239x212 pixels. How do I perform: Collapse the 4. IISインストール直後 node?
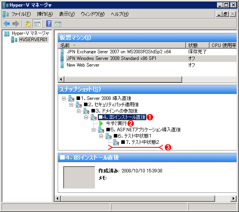pyautogui.click(x=86, y=117)
